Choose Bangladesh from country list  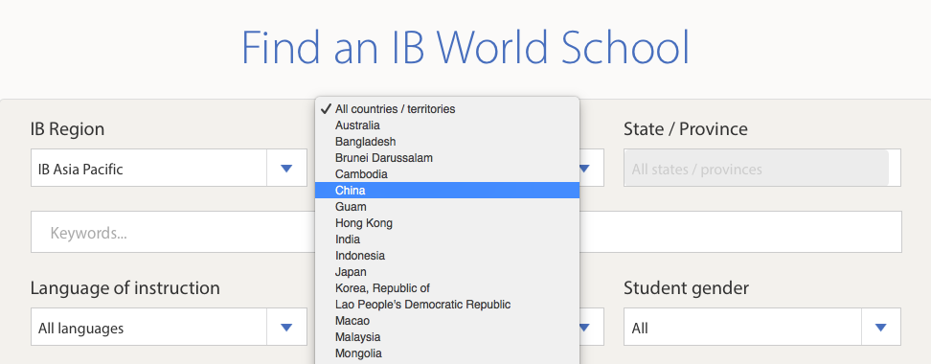pos(447,142)
